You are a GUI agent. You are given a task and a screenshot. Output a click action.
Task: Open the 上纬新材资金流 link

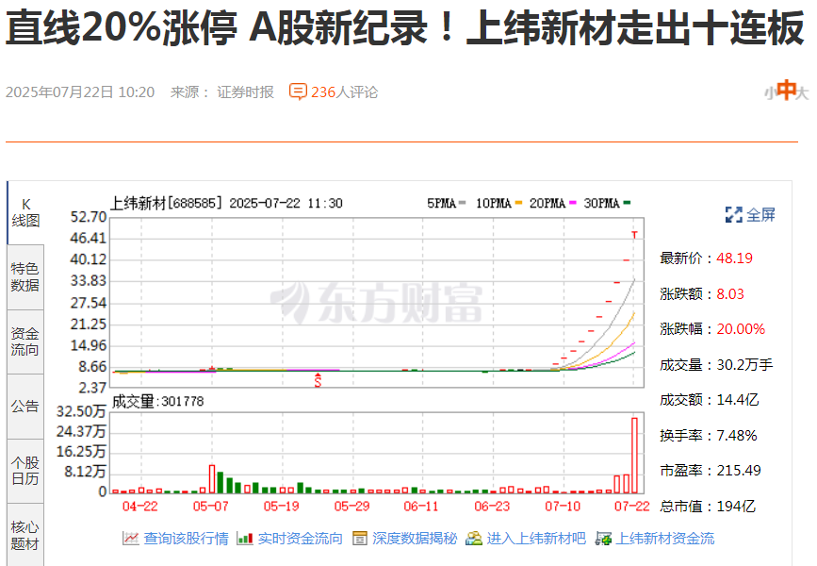665,539
